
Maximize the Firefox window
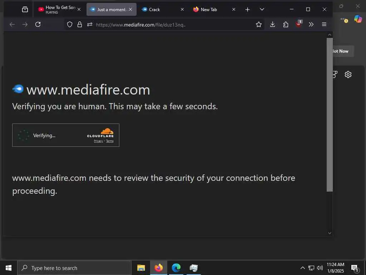click(308, 9)
